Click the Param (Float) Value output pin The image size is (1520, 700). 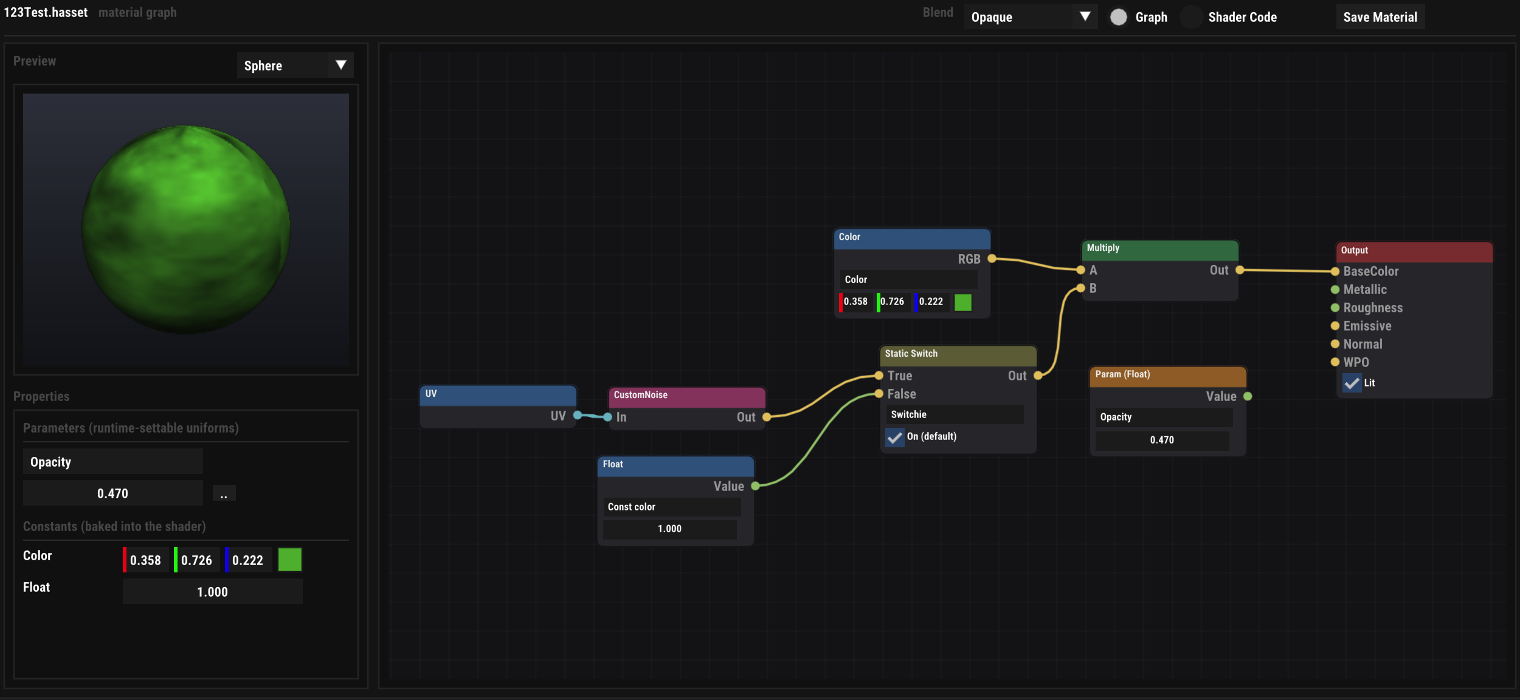pyautogui.click(x=1248, y=396)
